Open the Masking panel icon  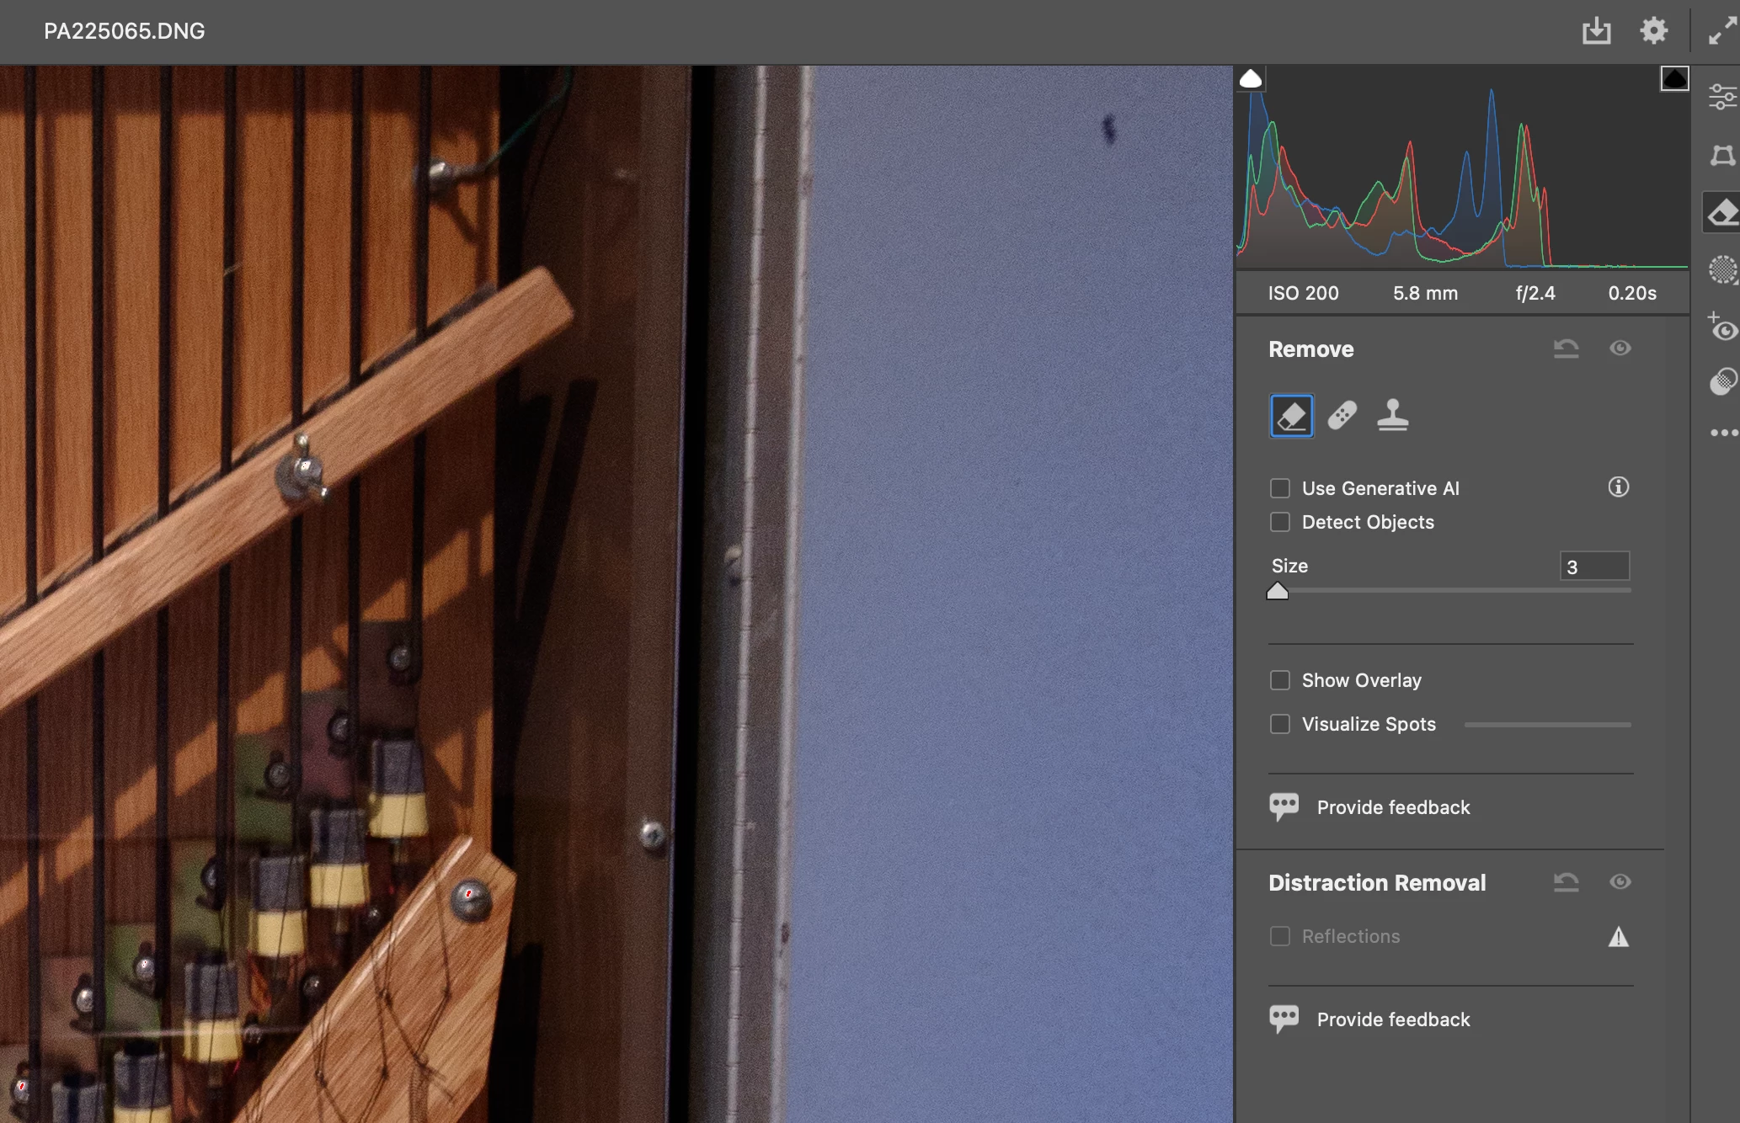[x=1721, y=270]
